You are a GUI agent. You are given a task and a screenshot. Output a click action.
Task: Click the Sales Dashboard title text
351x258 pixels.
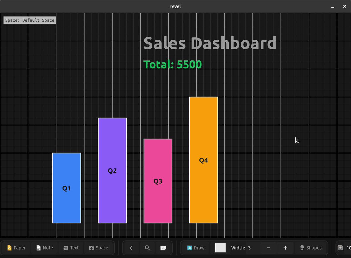coord(210,43)
